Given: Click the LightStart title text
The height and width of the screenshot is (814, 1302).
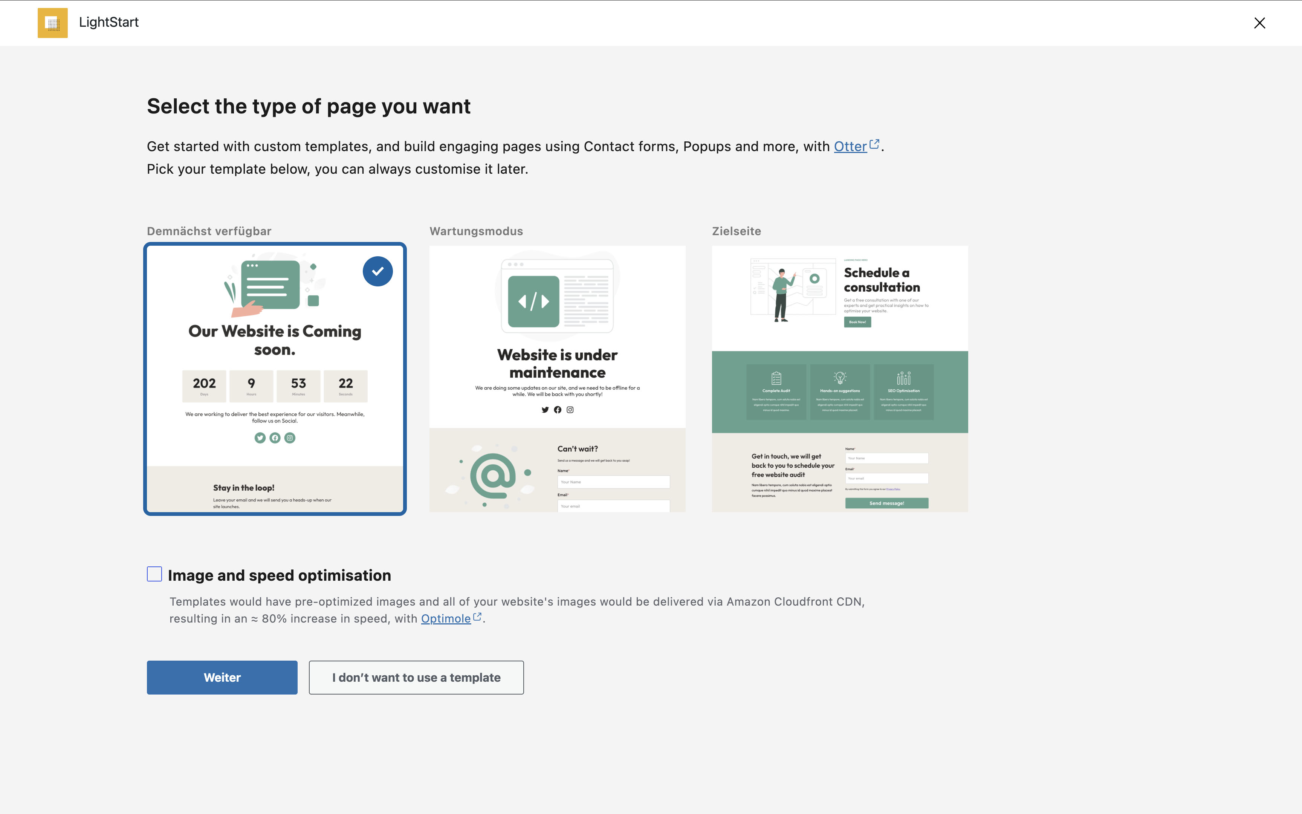Looking at the screenshot, I should click(x=108, y=22).
